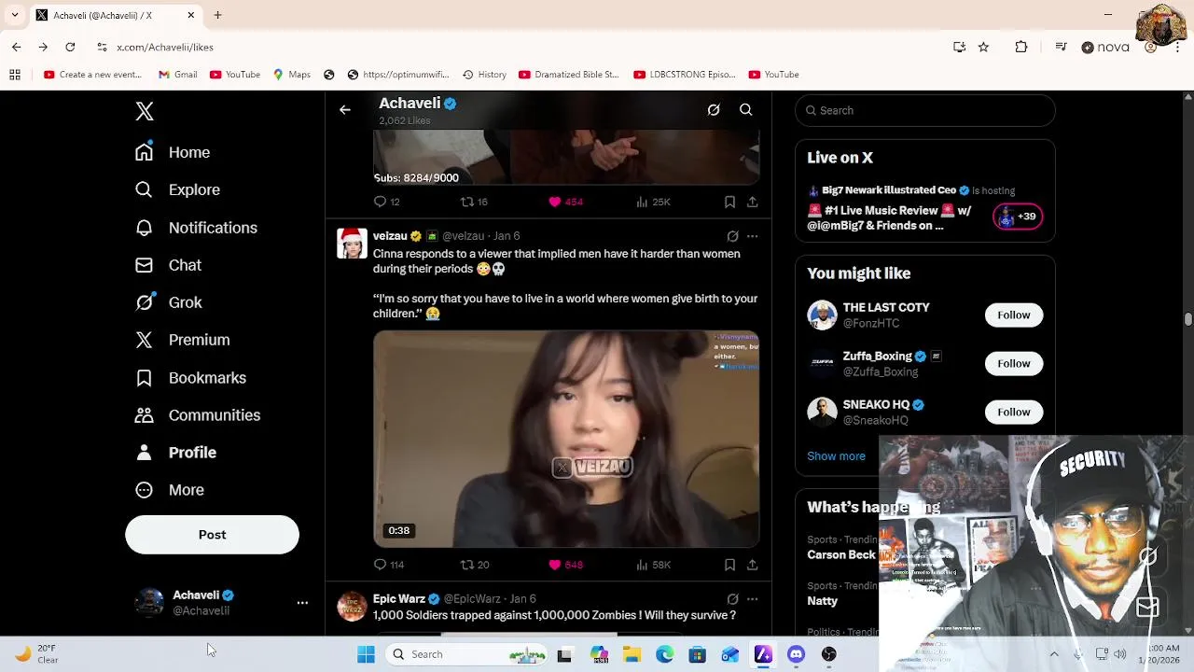Open Gmail bookmark in bookmarks bar
This screenshot has width=1194, height=672.
pyautogui.click(x=177, y=75)
